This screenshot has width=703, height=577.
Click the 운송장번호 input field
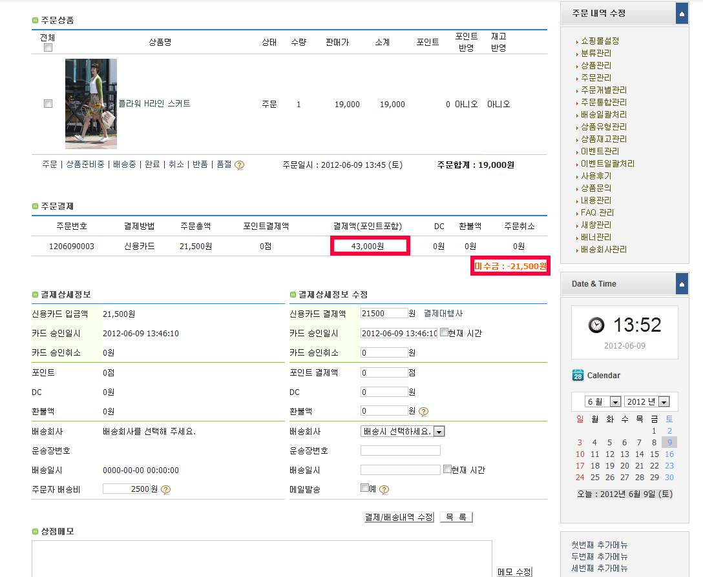[400, 450]
